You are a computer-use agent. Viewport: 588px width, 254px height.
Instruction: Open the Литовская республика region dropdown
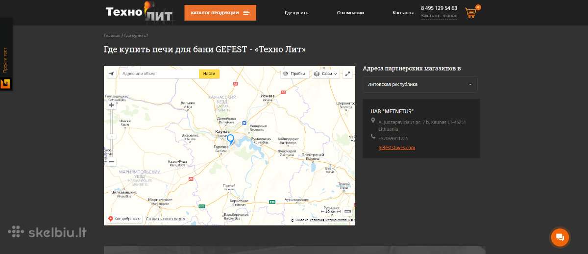420,84
